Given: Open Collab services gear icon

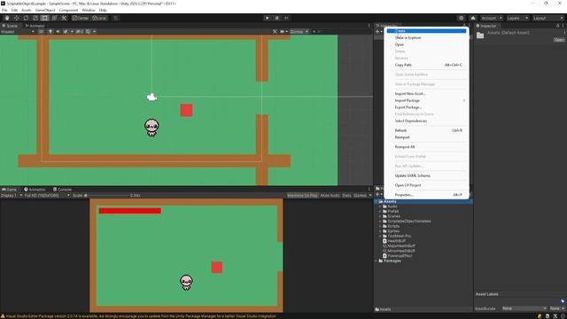Looking at the screenshot, I should 461,18.
